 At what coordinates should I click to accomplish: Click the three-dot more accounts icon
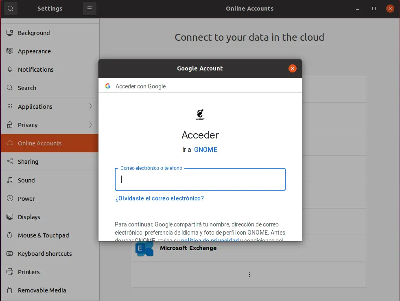point(249,275)
